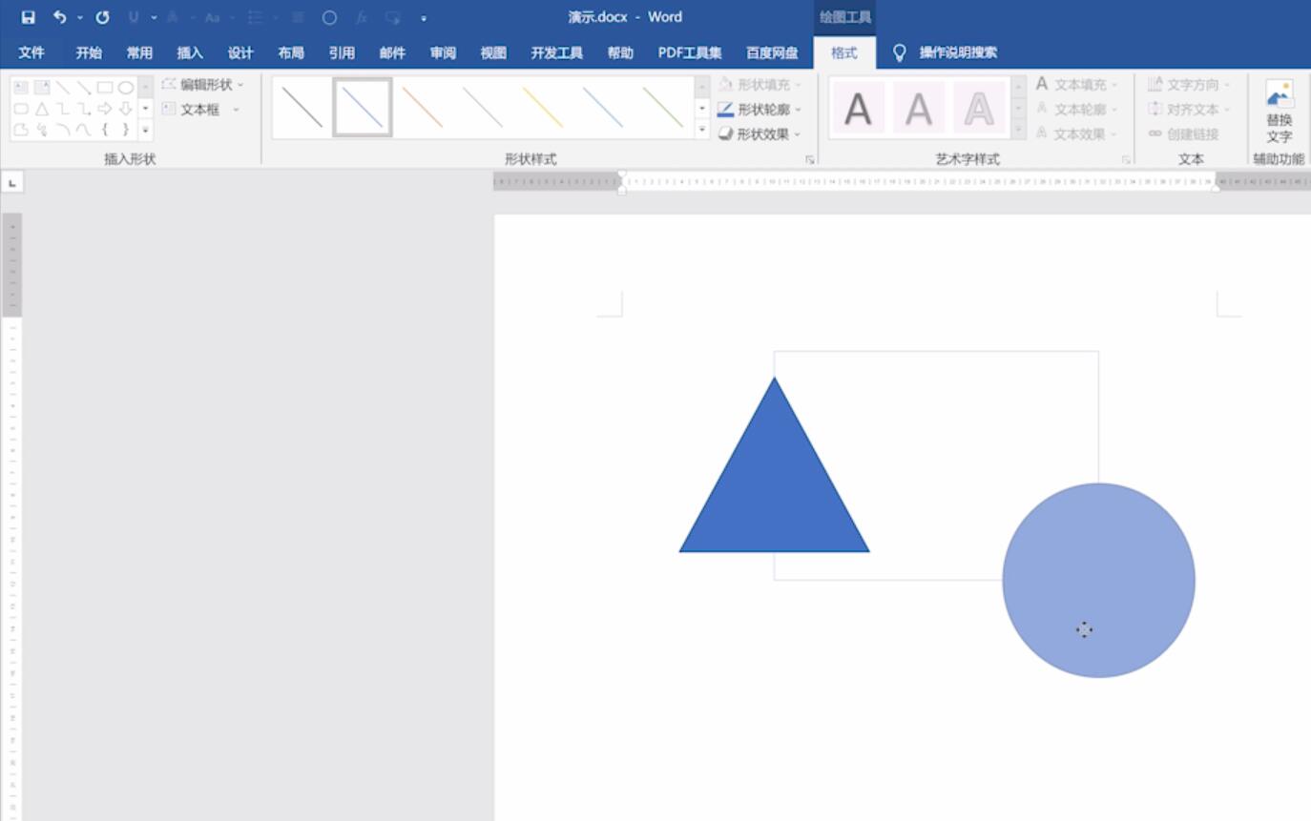Choose the rectangle shape in the gallery
This screenshot has height=821, width=1311.
pyautogui.click(x=105, y=87)
